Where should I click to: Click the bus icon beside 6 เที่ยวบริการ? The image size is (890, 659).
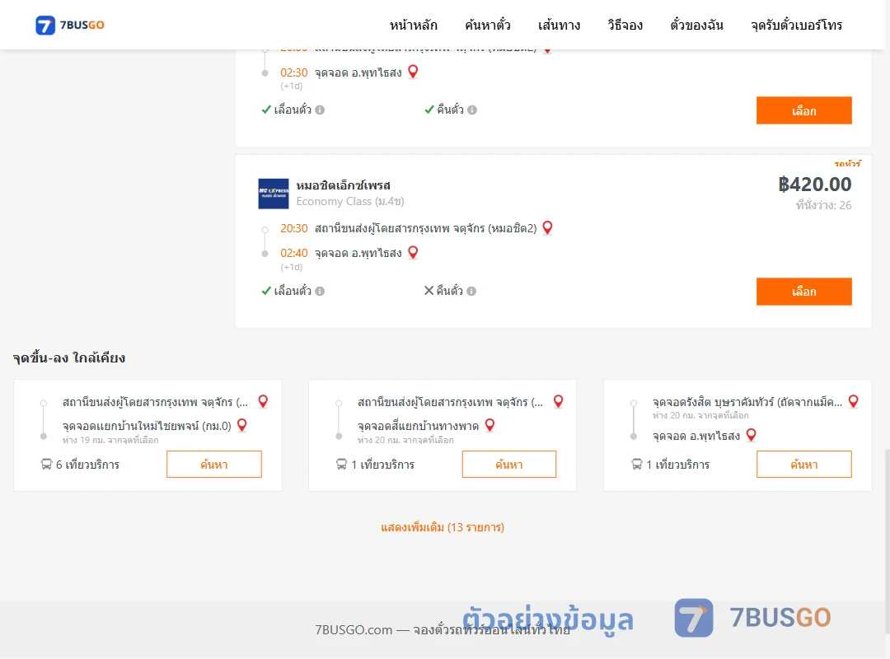point(46,465)
